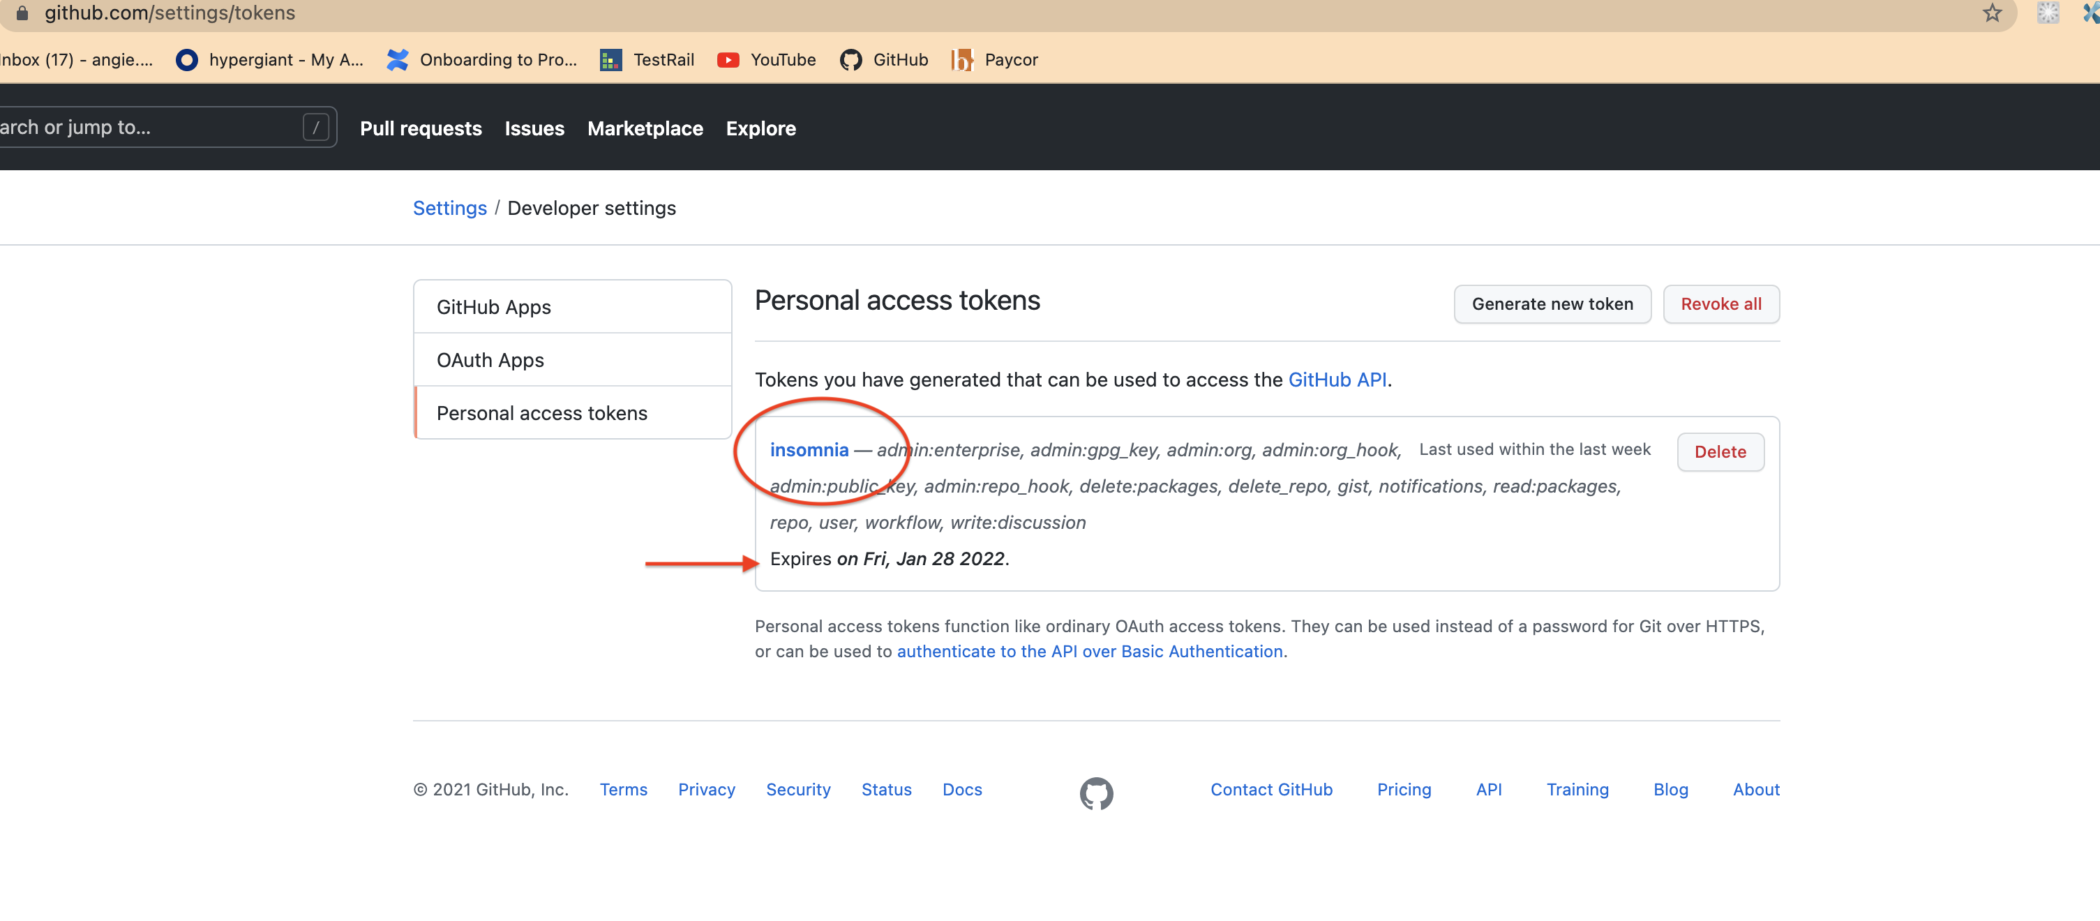Screen dimensions: 2100x921
Task: Click the Revoke all button
Action: pos(1721,304)
